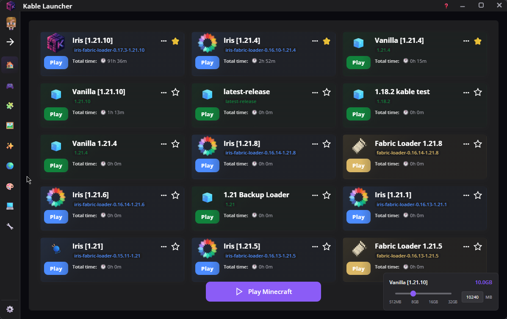Open the globe sidebar icon
The height and width of the screenshot is (319, 507).
(x=10, y=165)
